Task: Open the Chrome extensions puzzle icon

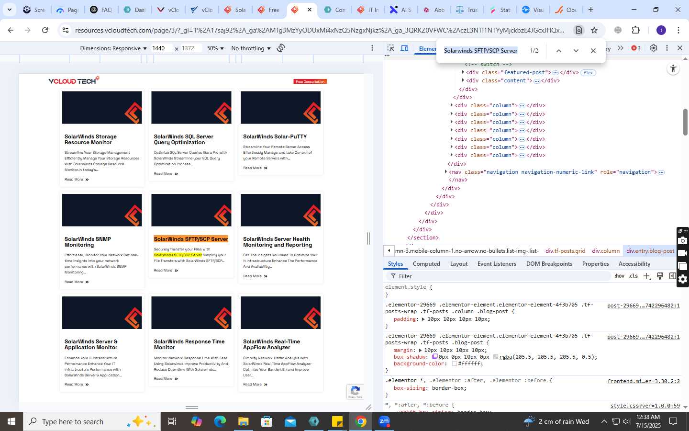Action: 635,30
